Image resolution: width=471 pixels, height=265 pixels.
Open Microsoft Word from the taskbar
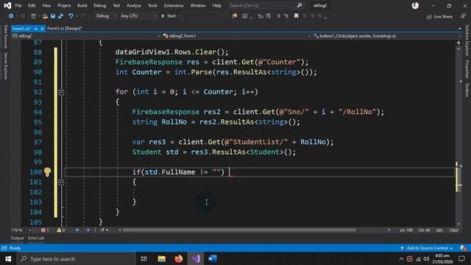pyautogui.click(x=213, y=258)
